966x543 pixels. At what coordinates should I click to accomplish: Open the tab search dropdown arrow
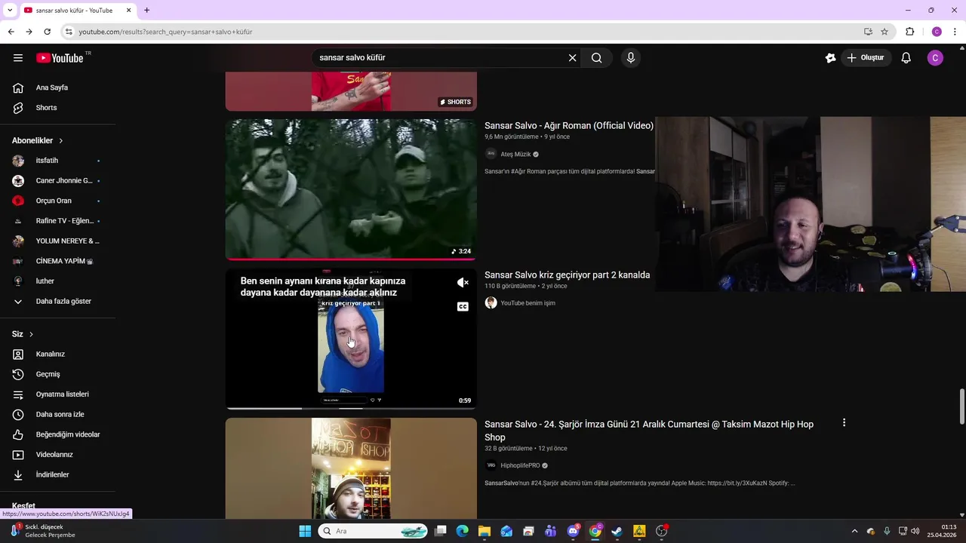10,11
